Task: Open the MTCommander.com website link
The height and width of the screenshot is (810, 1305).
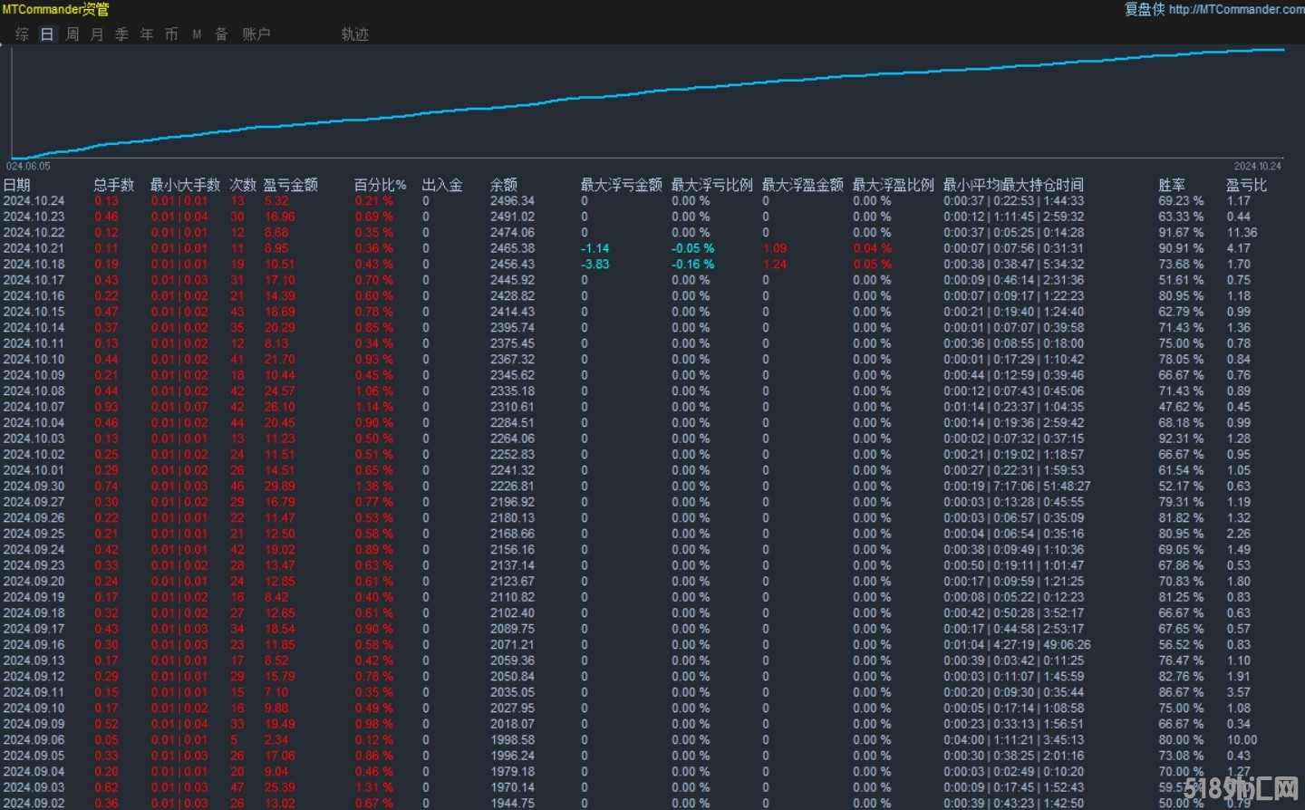Action: click(x=1236, y=9)
